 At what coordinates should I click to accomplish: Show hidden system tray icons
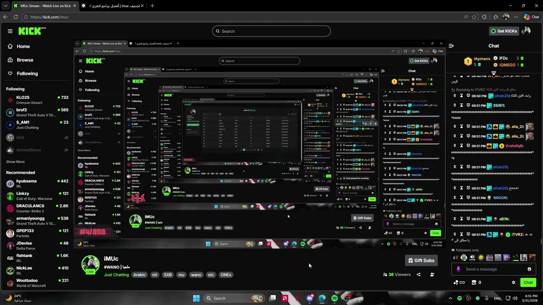pos(451,298)
